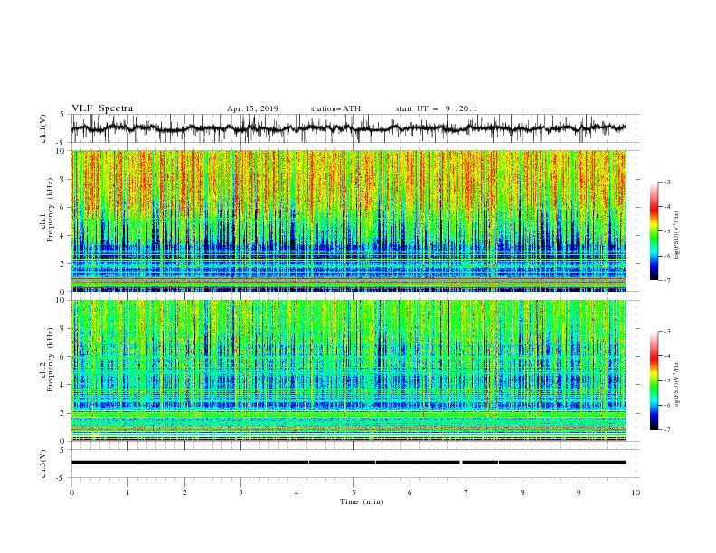The width and height of the screenshot is (716, 553).
Task: Click the ch.2 spectrogram color scale bar
Action: point(654,380)
